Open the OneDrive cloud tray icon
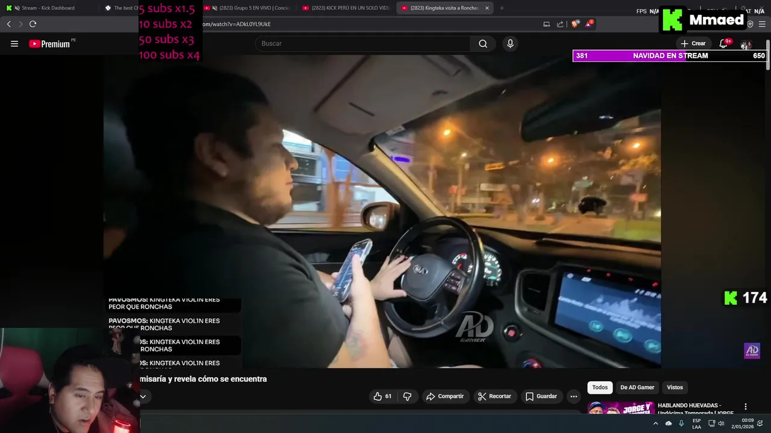The width and height of the screenshot is (771, 433). coord(668,423)
